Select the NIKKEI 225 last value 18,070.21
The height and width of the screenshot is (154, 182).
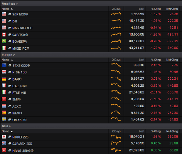tap(136, 137)
